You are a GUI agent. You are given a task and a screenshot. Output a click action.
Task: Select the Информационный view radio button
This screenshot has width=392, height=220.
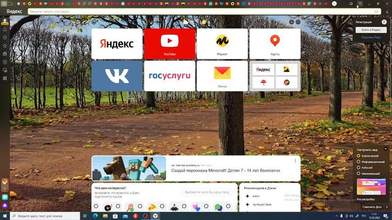tap(358, 161)
